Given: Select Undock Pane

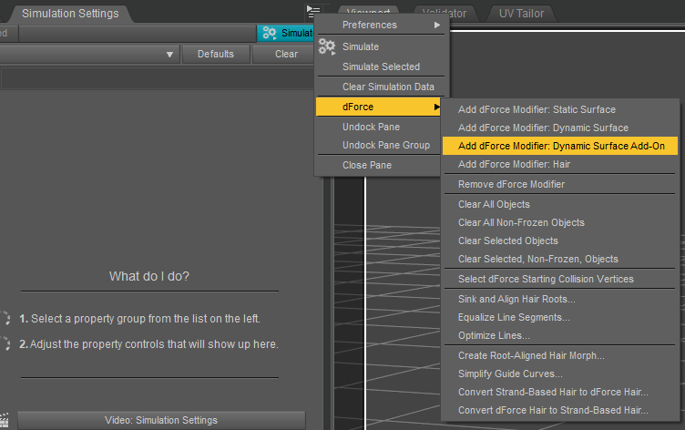Looking at the screenshot, I should tap(378, 128).
